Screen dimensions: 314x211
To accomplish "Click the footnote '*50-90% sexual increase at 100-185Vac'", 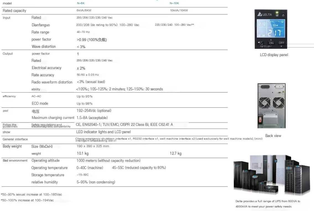I will (x=32, y=194).
